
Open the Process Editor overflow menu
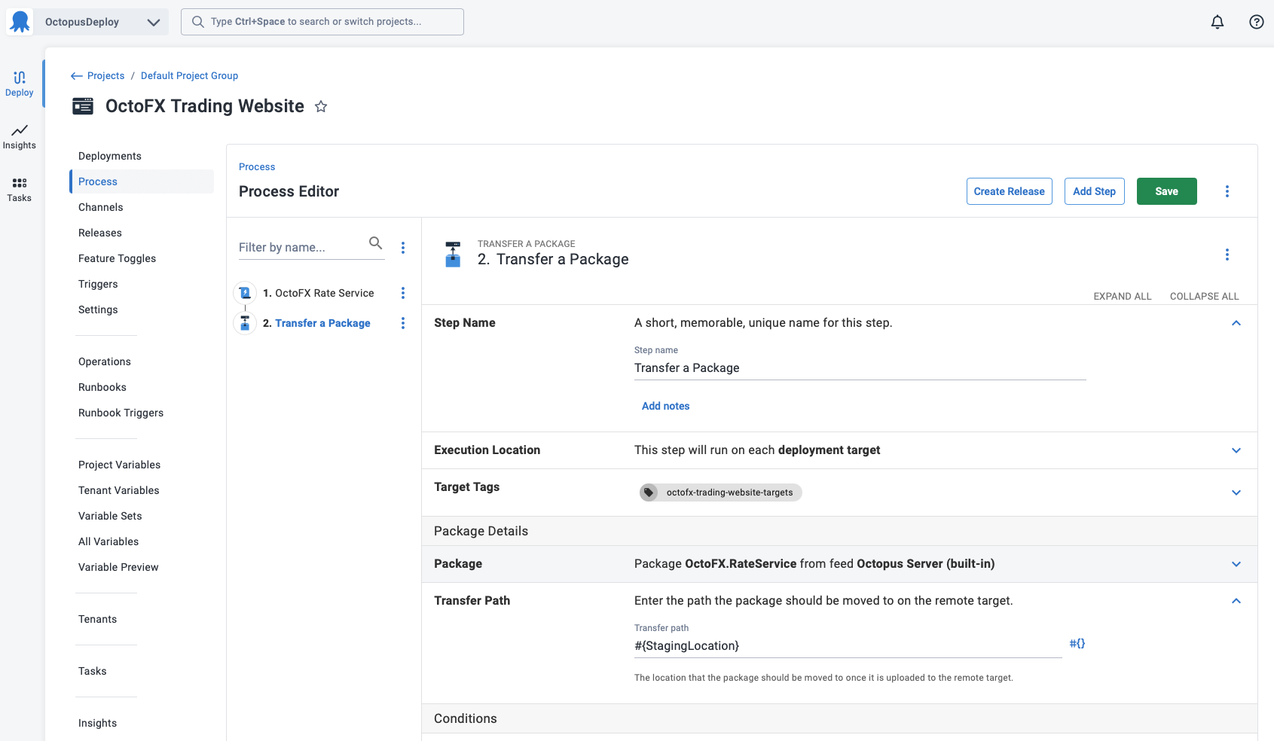(x=1227, y=191)
